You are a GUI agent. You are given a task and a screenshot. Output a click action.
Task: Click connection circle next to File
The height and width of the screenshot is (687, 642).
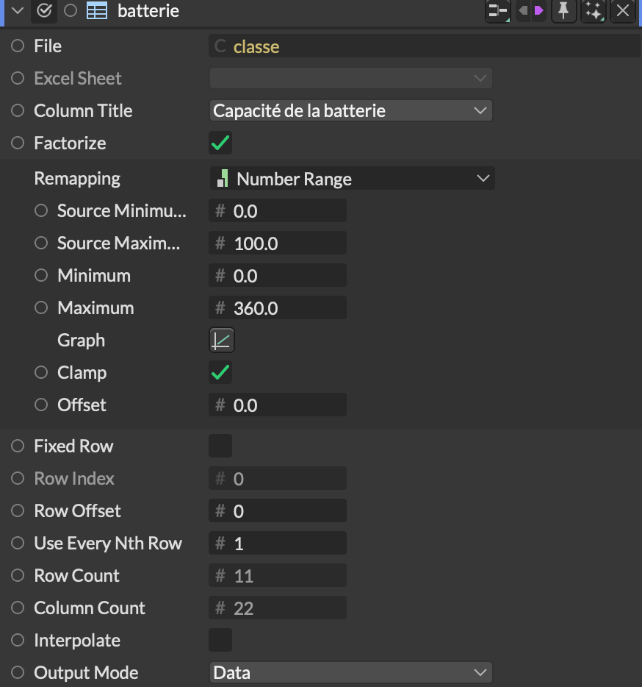pos(18,46)
